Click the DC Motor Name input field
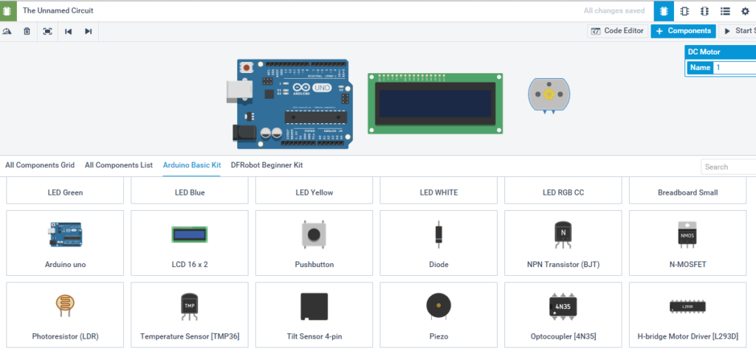The width and height of the screenshot is (756, 354). (735, 67)
